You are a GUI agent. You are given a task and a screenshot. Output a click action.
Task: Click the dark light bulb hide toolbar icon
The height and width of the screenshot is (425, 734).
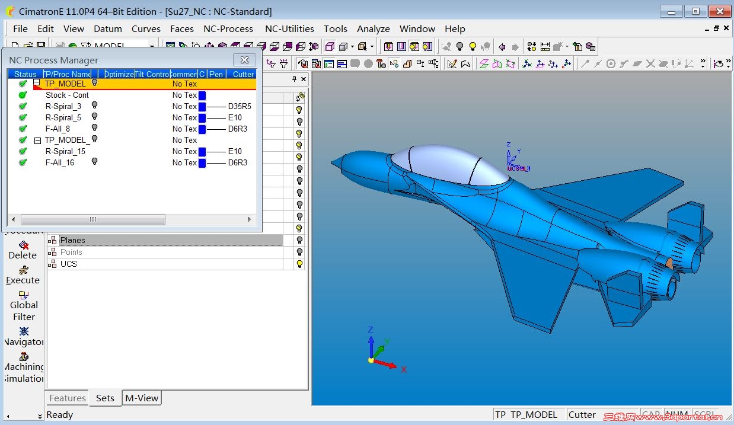(x=459, y=46)
